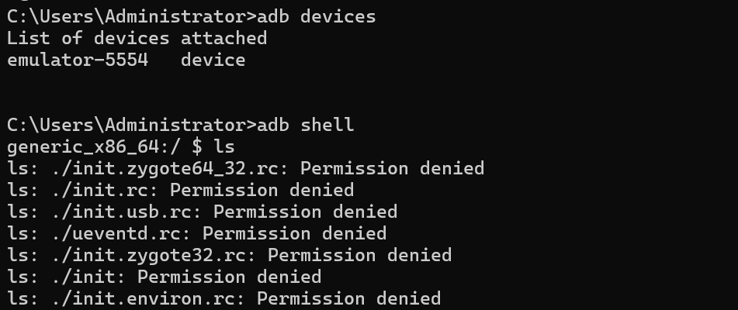Image resolution: width=738 pixels, height=310 pixels.
Task: Click the 'ls' command after the prompt
Action: click(224, 146)
